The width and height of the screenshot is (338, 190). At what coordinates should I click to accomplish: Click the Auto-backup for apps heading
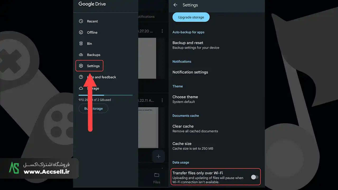[x=188, y=32]
